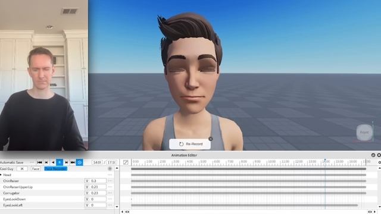This screenshot has height=214, width=381.
Task: Open options for the Corrugator track
Action: coord(110,193)
